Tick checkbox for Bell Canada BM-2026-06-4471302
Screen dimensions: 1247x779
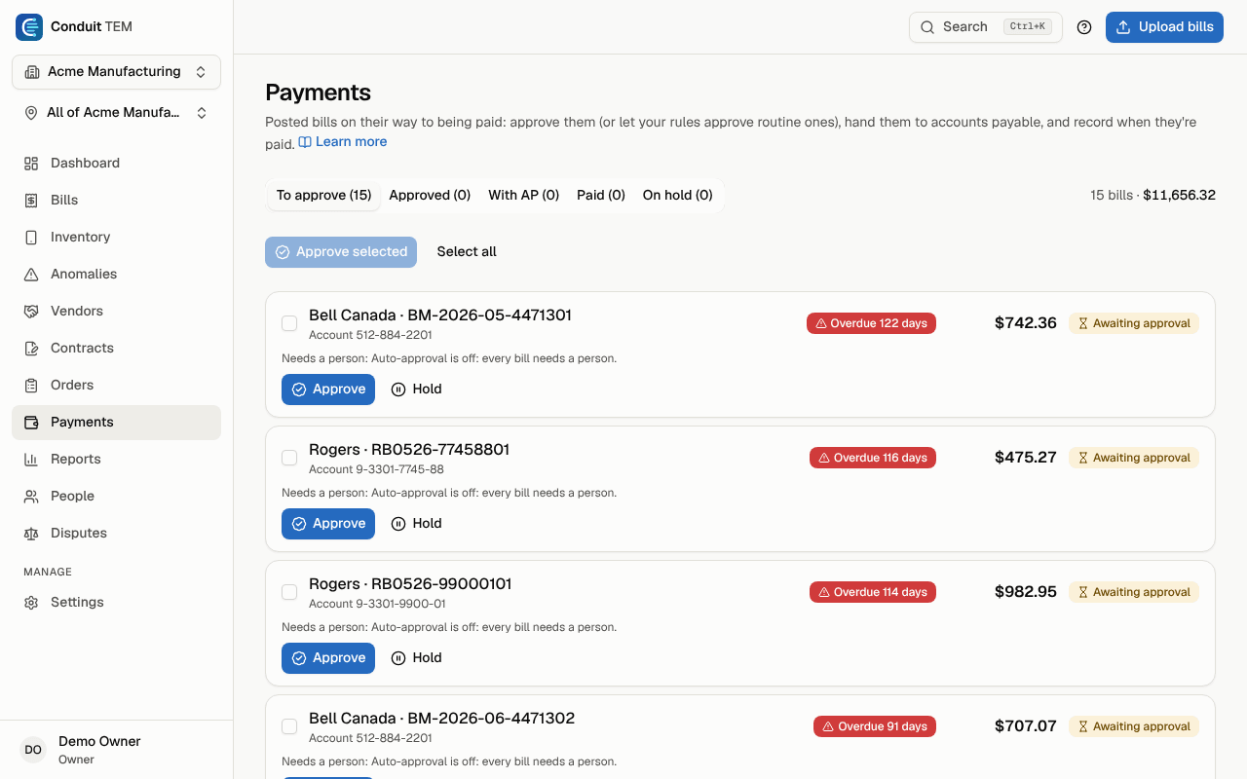(289, 726)
